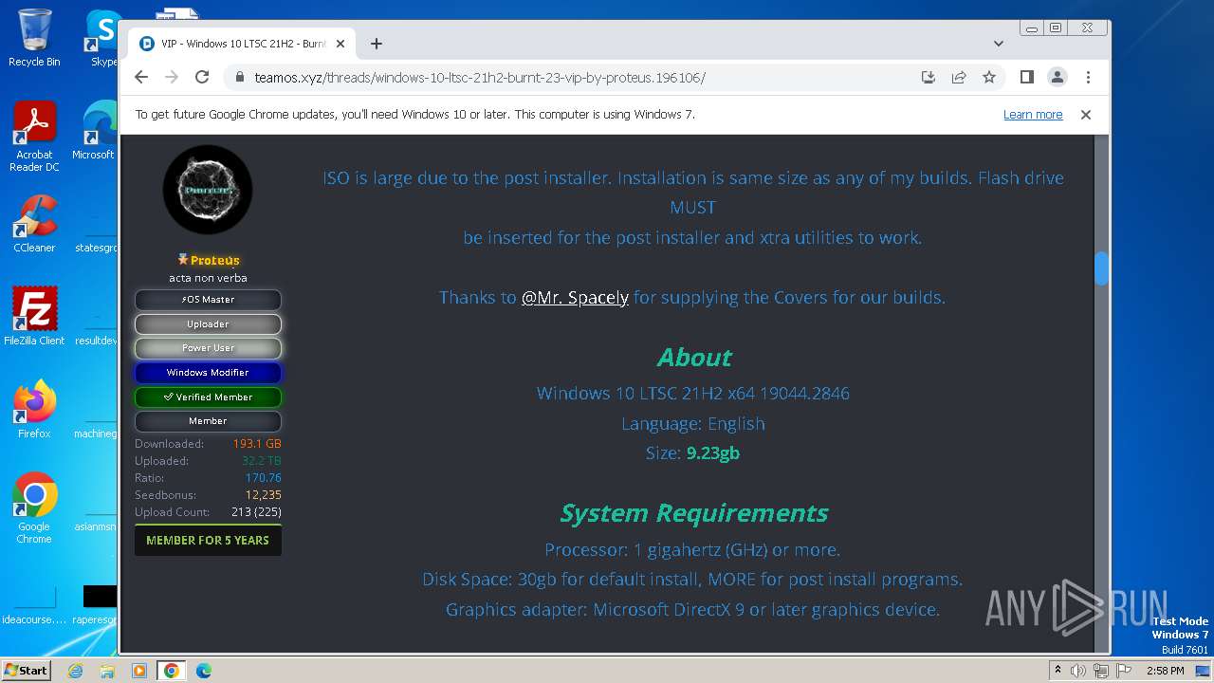Viewport: 1214px width, 683px height.
Task: Go back using Chrome's back arrow
Action: click(x=141, y=78)
